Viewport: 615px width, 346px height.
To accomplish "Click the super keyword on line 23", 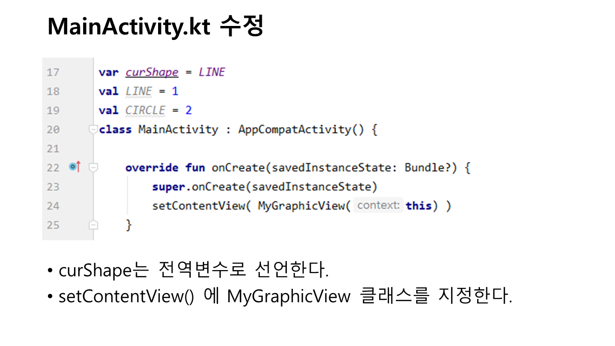I will point(168,186).
